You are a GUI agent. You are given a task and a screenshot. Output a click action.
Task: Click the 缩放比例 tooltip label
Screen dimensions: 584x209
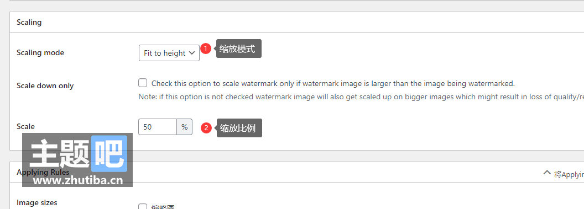coord(239,128)
